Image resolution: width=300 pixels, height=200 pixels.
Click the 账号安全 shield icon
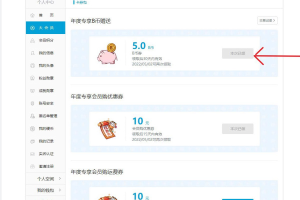[x=32, y=103]
